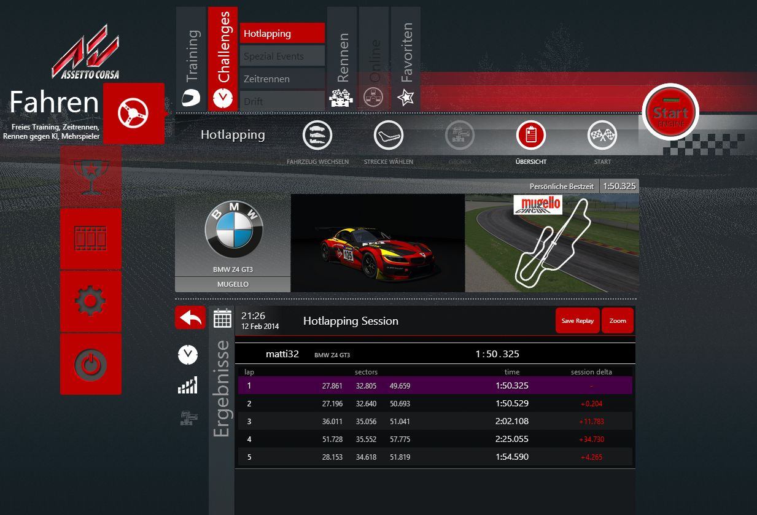Click the Übersicht clipboard icon
This screenshot has height=515, width=757.
point(531,136)
